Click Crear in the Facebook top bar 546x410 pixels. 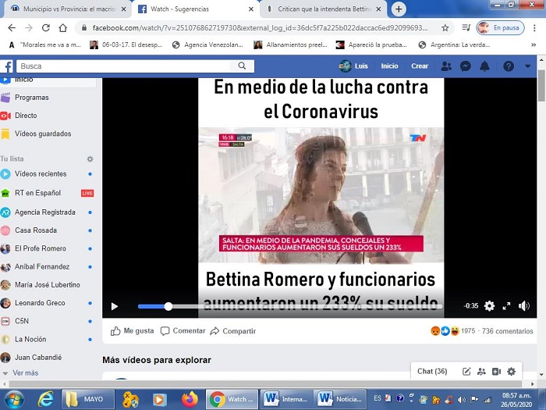click(420, 66)
